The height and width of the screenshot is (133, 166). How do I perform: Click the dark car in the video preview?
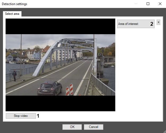50,88
